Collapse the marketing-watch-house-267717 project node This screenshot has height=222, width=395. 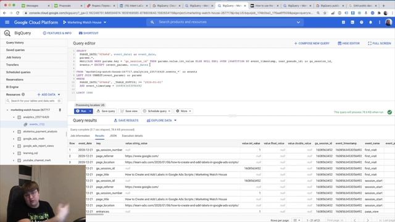coord(7,110)
